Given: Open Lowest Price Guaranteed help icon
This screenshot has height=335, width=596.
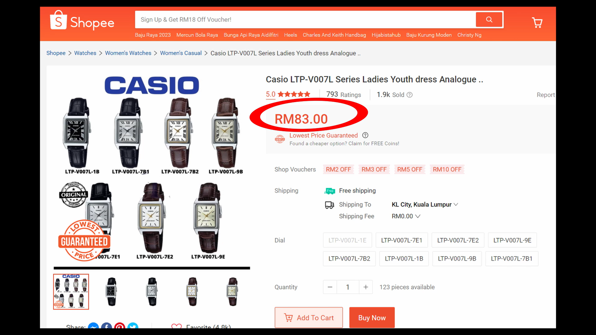Looking at the screenshot, I should 365,135.
